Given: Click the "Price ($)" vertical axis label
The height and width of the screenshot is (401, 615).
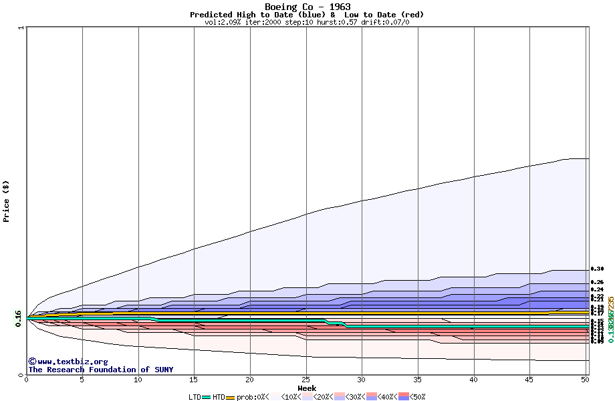Looking at the screenshot, I should tap(6, 201).
